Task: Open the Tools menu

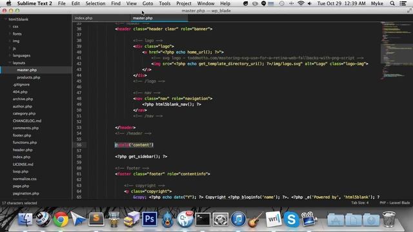Action: (165, 3)
